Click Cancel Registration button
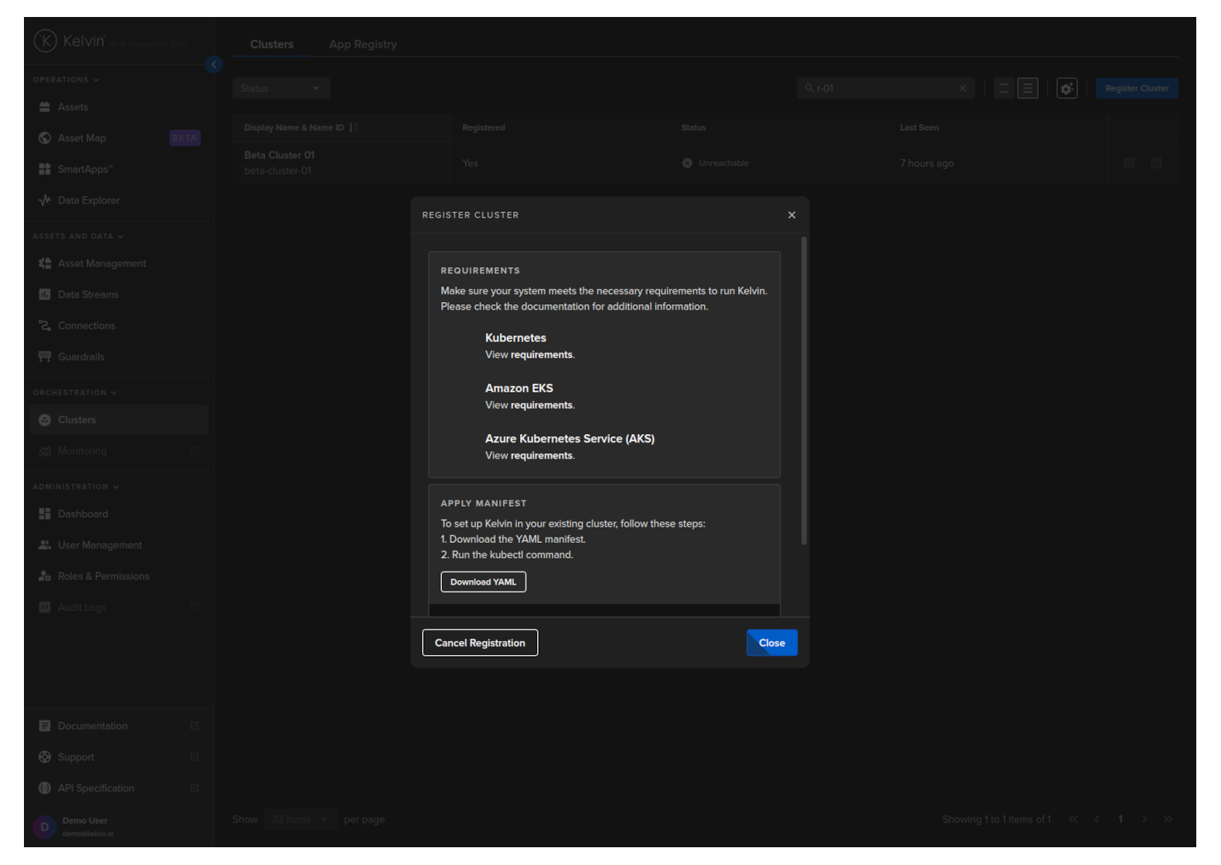This screenshot has width=1221, height=865. point(480,643)
